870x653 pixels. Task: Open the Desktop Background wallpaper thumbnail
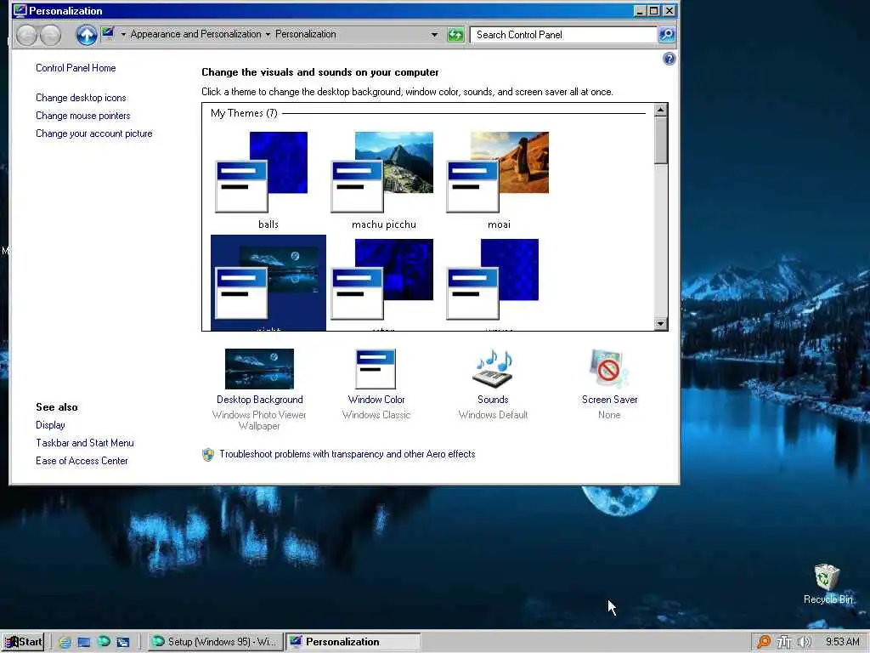[259, 369]
